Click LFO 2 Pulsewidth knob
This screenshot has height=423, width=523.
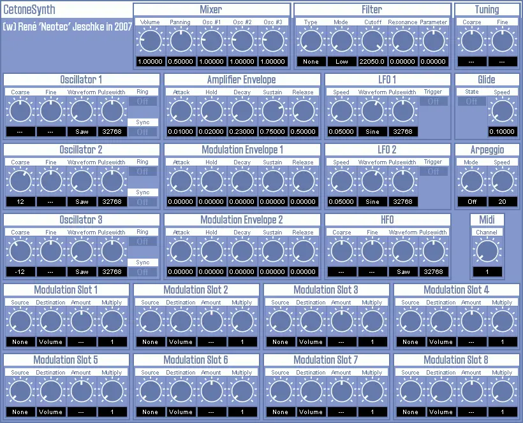(403, 181)
